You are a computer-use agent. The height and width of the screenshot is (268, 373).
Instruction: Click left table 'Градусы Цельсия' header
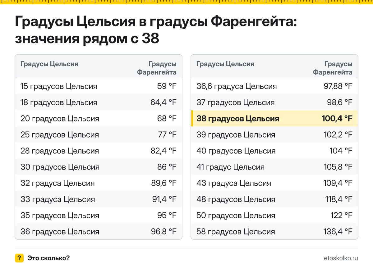(49, 64)
